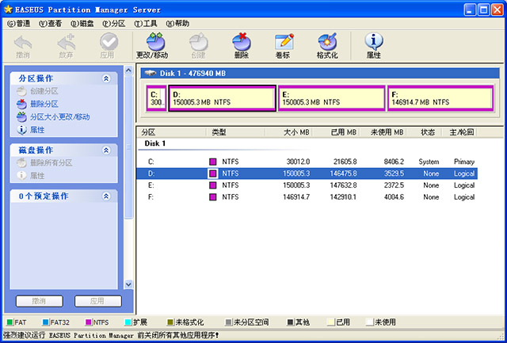Open the 分区 menu
Viewport: 507px width, 343px height.
[114, 24]
